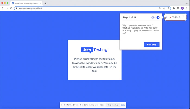Close the usertesting.com tab
Viewport: 190px width, 109px height.
tap(40, 4)
